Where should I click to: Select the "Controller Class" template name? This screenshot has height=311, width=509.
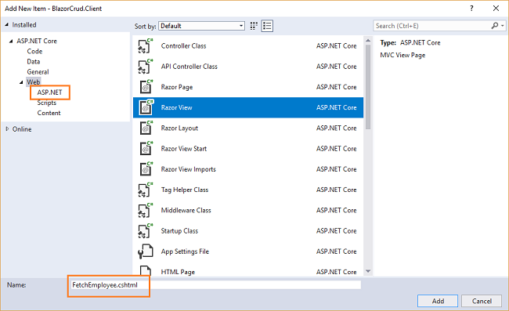coord(183,46)
